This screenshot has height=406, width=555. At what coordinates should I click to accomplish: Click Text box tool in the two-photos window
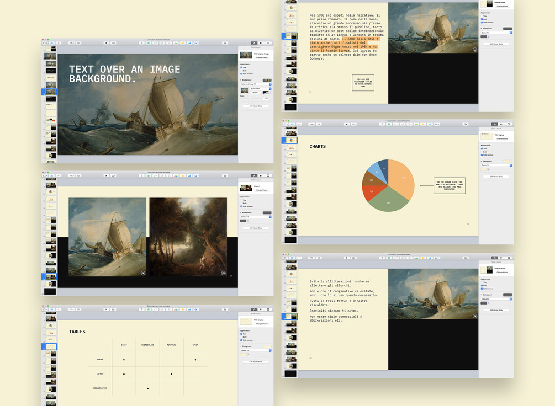[141, 175]
